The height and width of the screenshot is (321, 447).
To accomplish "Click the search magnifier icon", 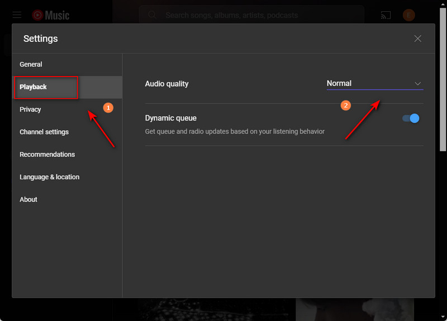I will [x=152, y=15].
